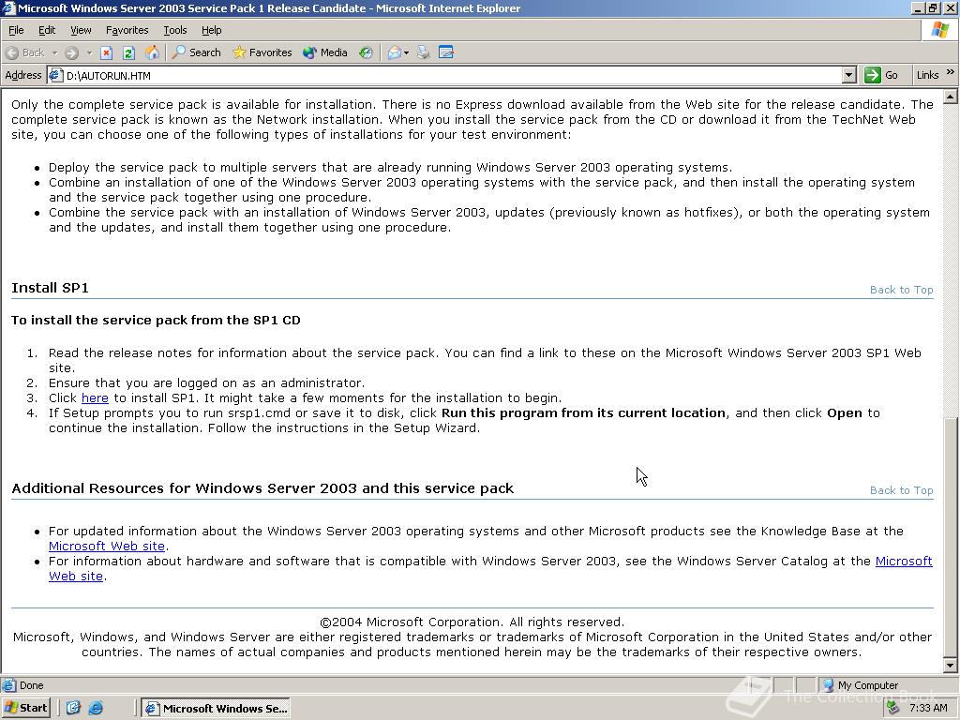This screenshot has width=960, height=720.
Task: Open the Help menu
Action: [x=211, y=30]
